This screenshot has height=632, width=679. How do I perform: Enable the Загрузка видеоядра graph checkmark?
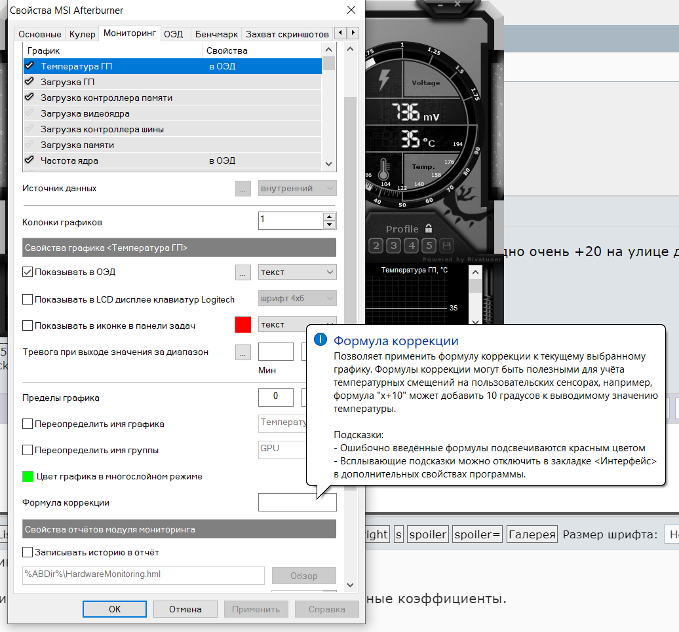pyautogui.click(x=29, y=113)
